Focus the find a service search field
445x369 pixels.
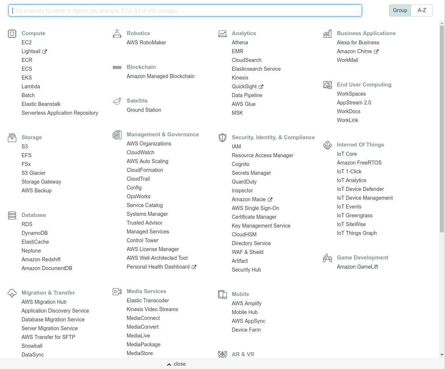(185, 11)
